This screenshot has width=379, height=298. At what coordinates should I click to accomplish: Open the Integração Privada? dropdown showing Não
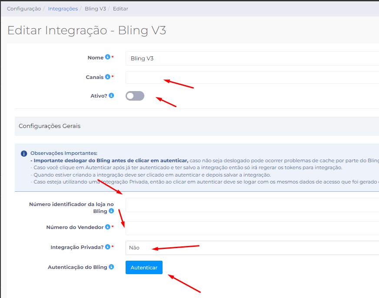click(253, 248)
